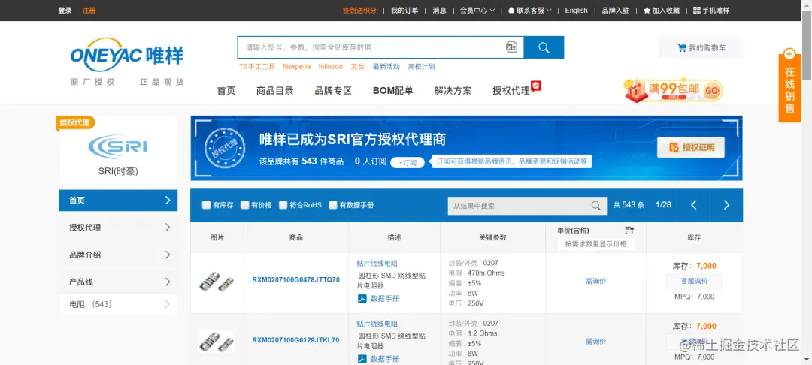Click 贴片绕线电阻 link in first row
Image resolution: width=812 pixels, height=365 pixels.
click(x=377, y=263)
